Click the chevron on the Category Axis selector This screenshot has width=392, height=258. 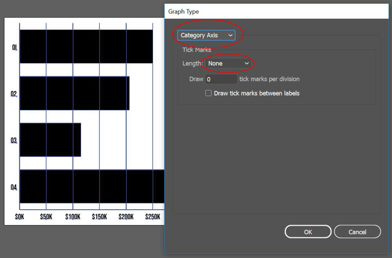231,35
